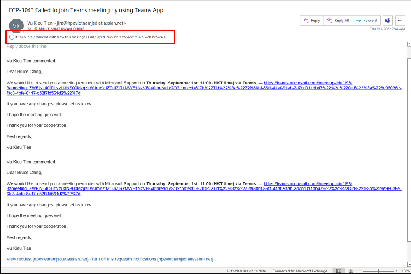Click the VK sender avatar
411x274 pixels.
pos(16,26)
